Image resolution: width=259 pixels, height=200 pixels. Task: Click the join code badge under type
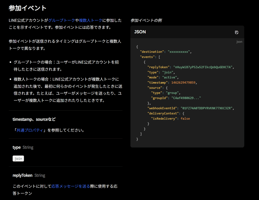point(18,158)
